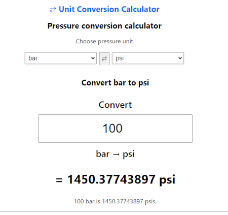Click the word psi below the input box
The width and height of the screenshot is (228, 215).
coord(129,155)
